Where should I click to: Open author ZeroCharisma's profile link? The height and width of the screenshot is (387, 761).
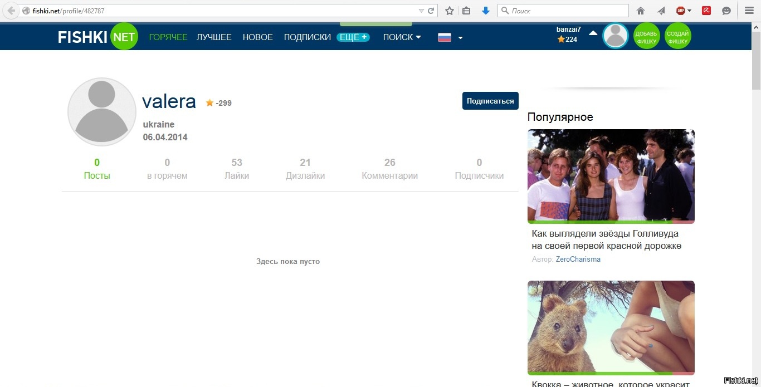[578, 259]
